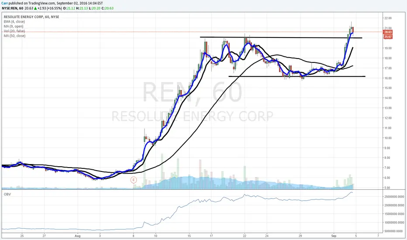This screenshot has height=240, width=407.
Task: Click the '29' date axis label
Action: [x=300, y=236]
